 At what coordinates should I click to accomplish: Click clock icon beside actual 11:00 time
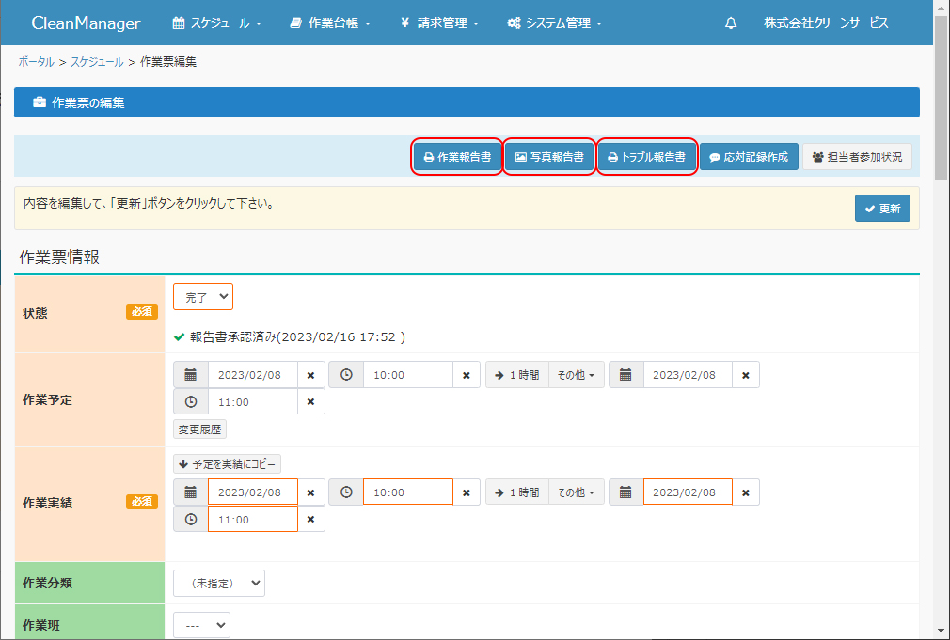coord(191,520)
